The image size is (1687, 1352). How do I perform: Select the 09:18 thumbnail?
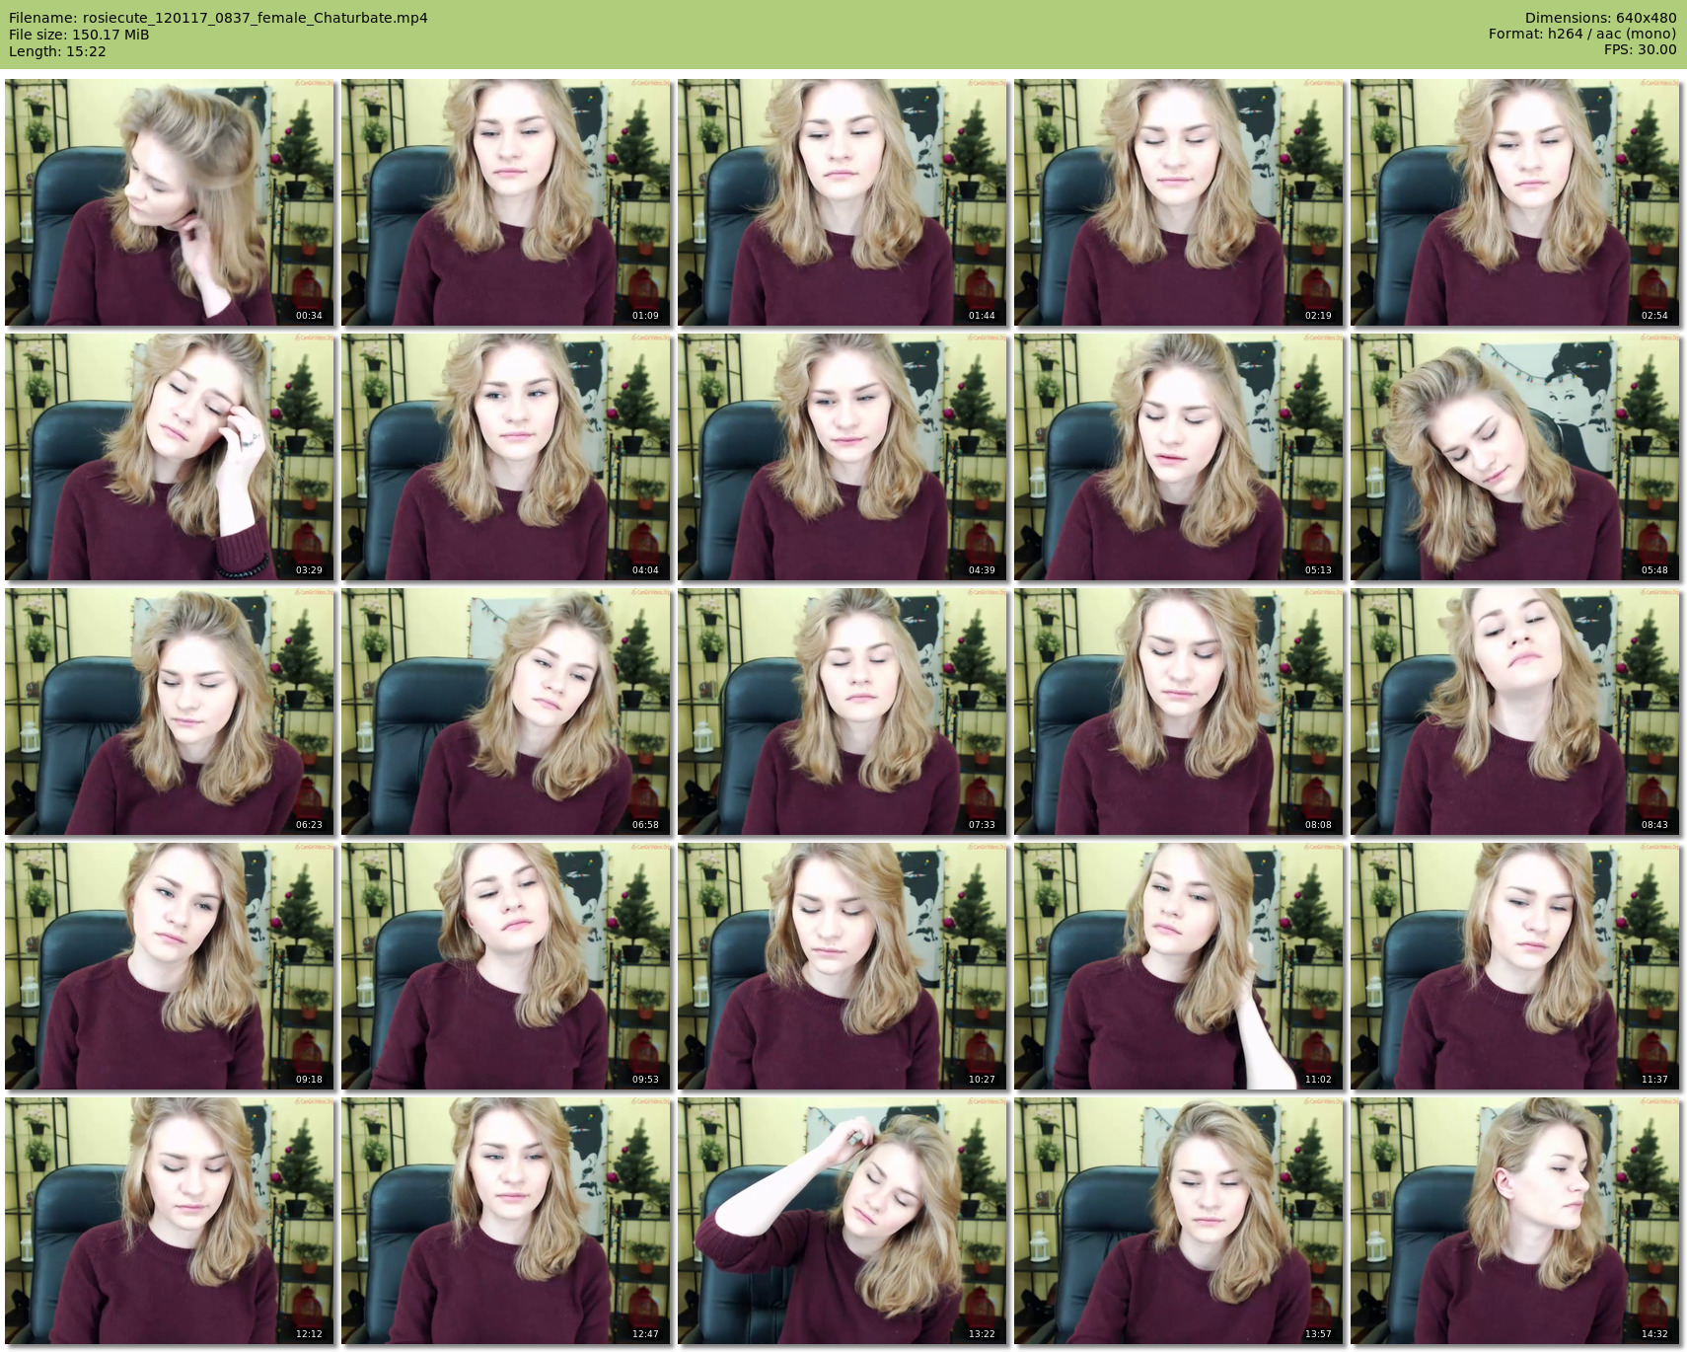pyautogui.click(x=170, y=966)
